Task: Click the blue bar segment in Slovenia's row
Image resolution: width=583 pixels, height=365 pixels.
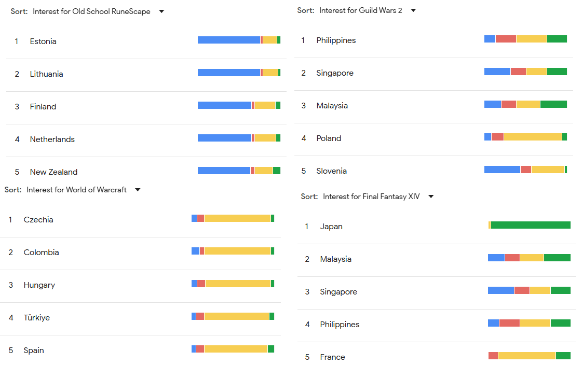Action: (x=502, y=170)
